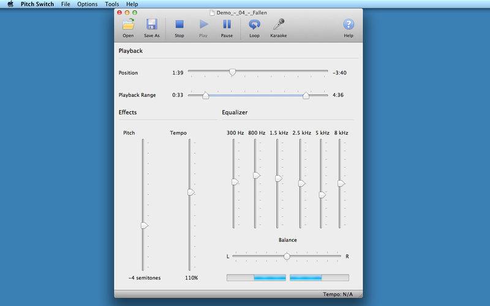Click the Demo_-_04_-_Fallen window title
The width and height of the screenshot is (490, 306).
pos(241,13)
